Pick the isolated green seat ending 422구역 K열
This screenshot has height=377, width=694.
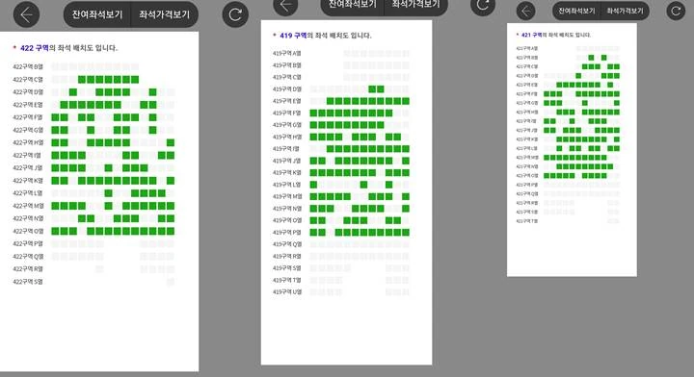(x=171, y=181)
